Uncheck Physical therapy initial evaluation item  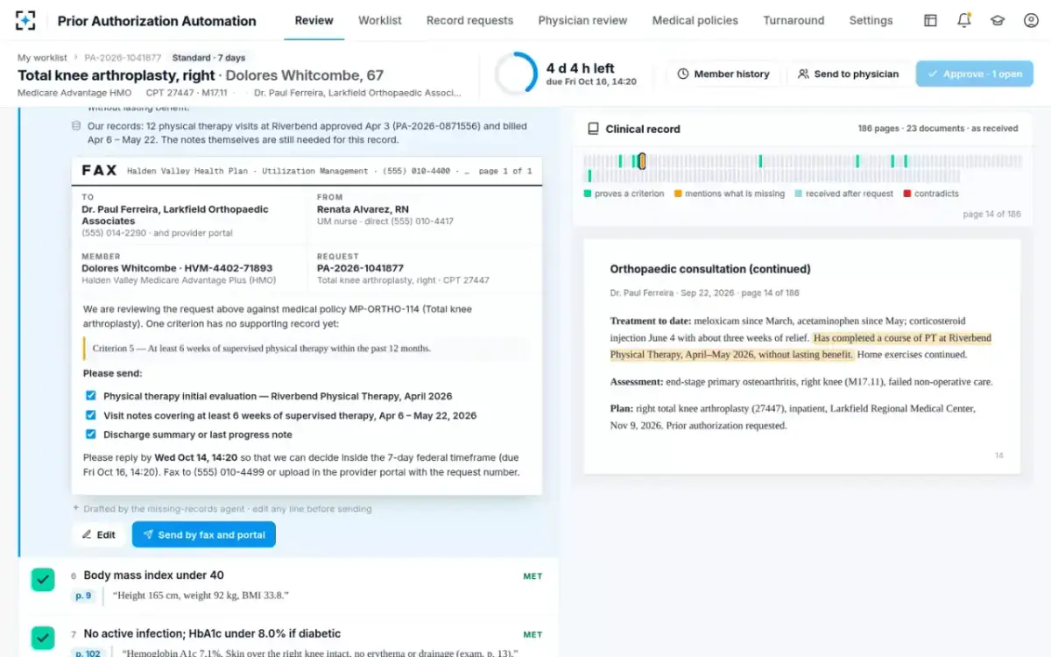point(90,396)
